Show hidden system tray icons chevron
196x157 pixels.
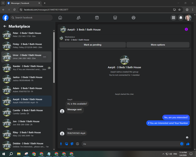163,154
